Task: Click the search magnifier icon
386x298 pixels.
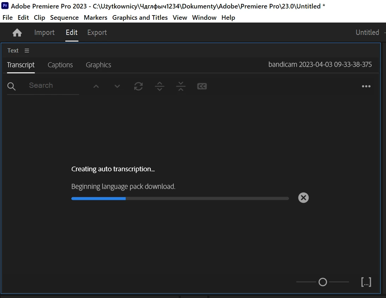Action: (11, 86)
